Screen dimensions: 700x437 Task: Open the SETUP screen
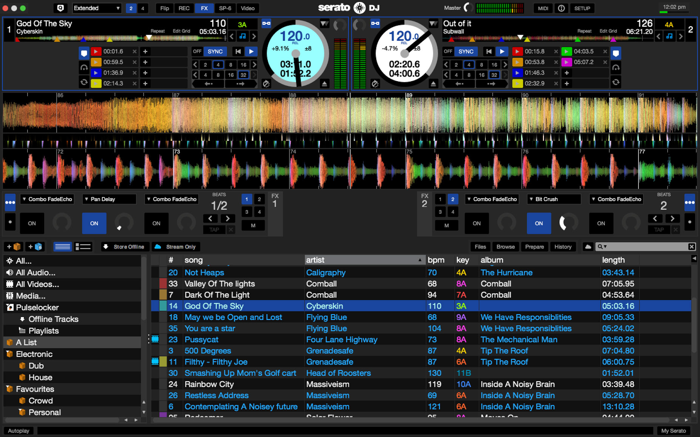point(582,8)
